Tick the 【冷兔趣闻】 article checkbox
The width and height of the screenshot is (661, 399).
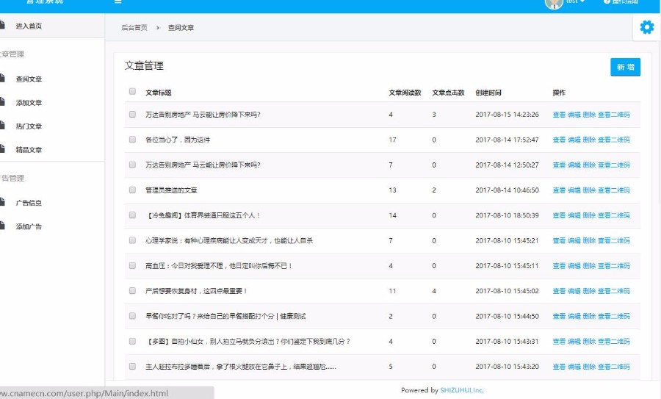point(132,215)
